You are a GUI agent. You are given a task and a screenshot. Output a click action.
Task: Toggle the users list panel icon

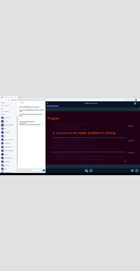47,103
